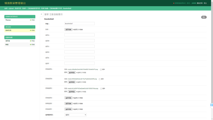Click the choose file button for image option E
This screenshot has width=213, height=120.
click(x=68, y=103)
